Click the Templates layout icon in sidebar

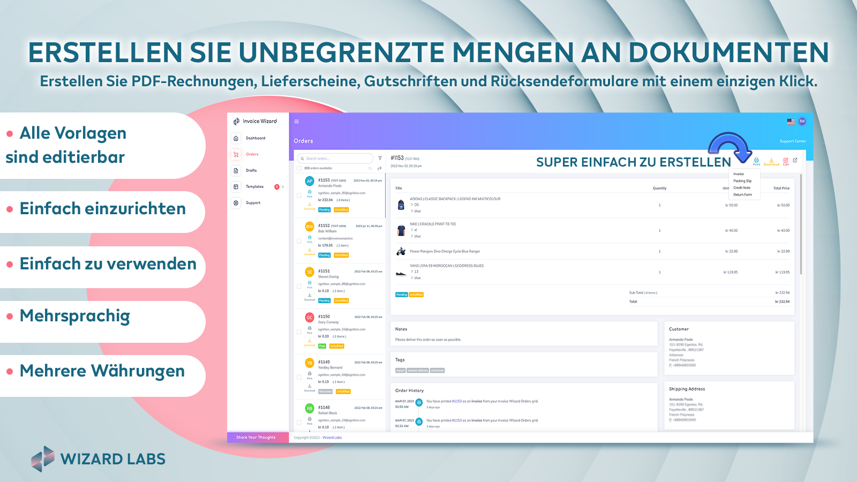point(236,186)
